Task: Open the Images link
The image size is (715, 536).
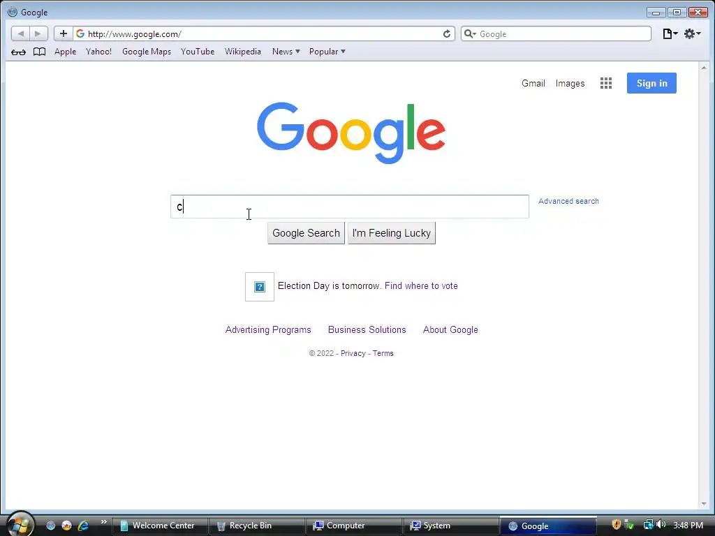Action: pyautogui.click(x=570, y=84)
